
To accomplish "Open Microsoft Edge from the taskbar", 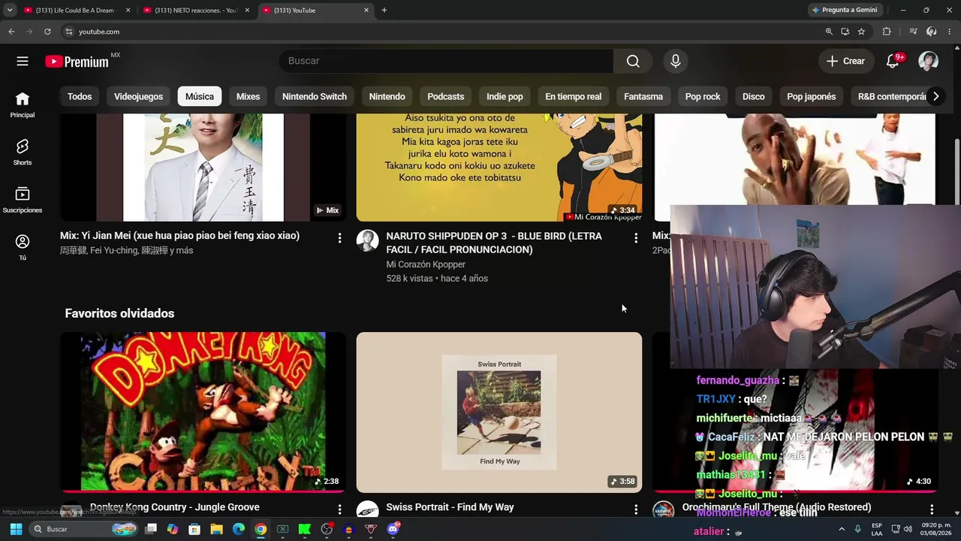I will [239, 529].
